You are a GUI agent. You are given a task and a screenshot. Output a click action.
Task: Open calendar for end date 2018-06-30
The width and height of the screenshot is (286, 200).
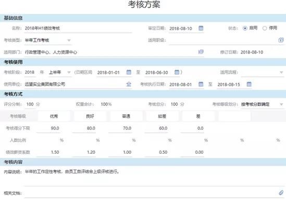[177, 72]
